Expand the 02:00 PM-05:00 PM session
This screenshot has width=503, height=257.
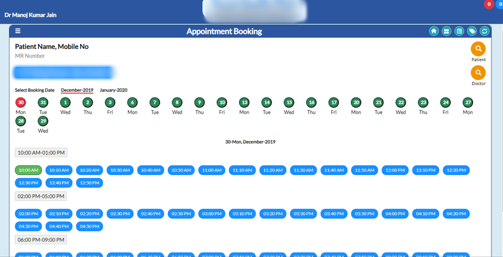tap(41, 197)
